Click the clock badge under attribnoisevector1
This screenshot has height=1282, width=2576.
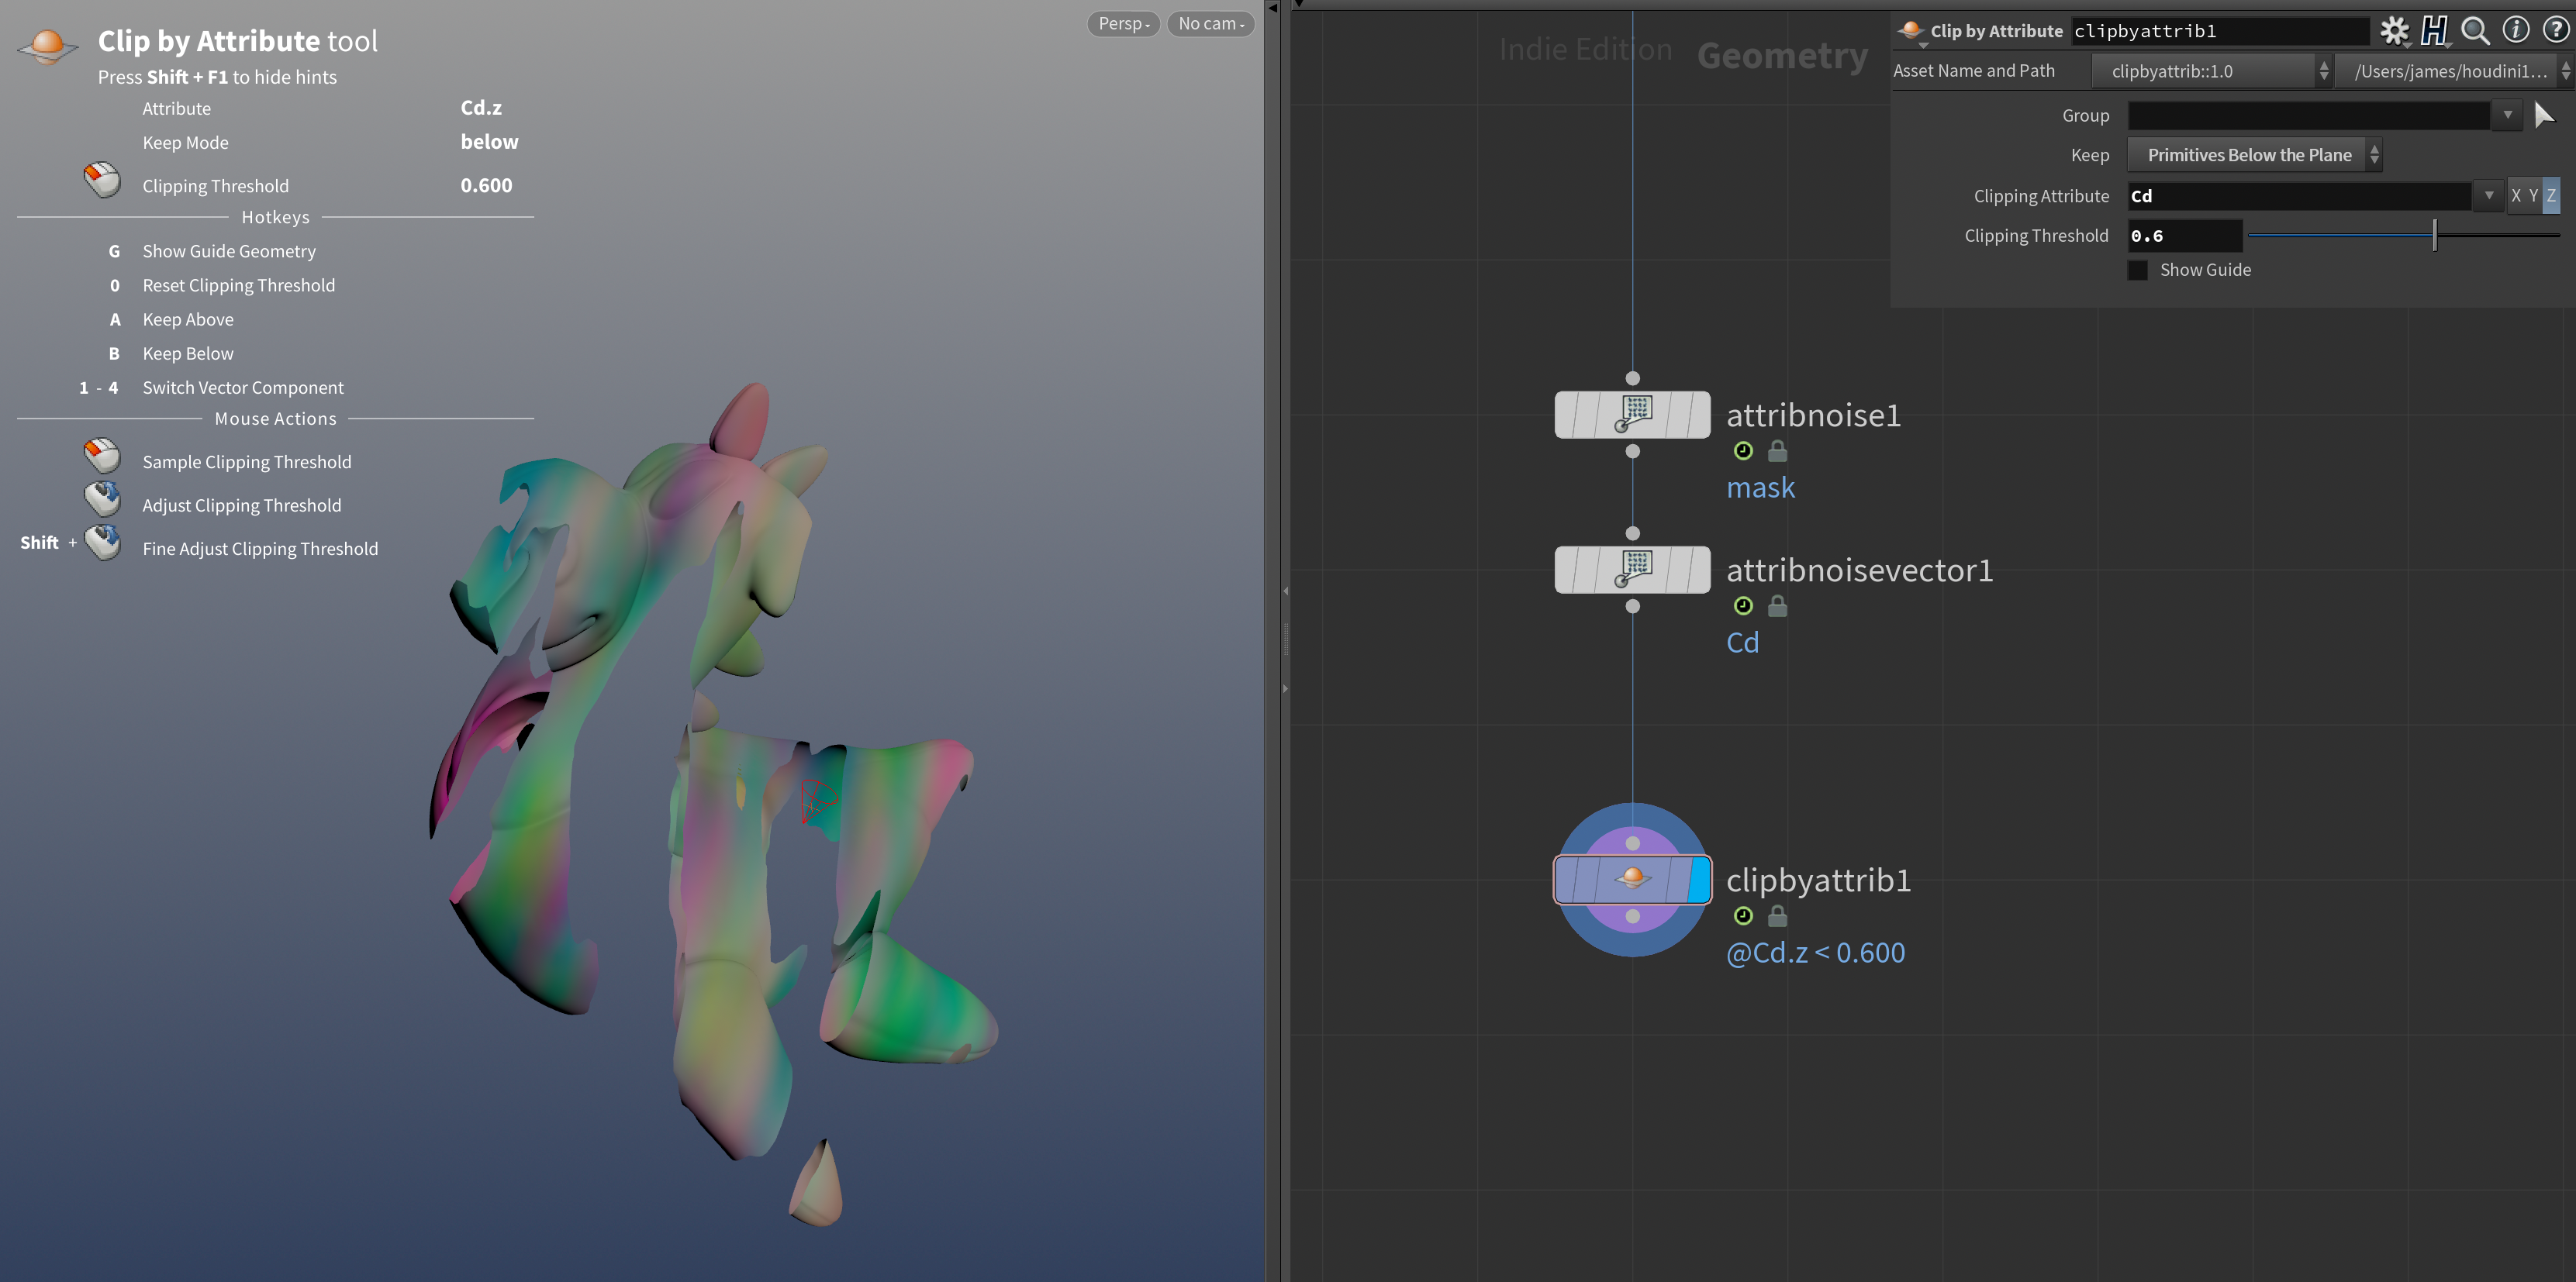(1743, 605)
